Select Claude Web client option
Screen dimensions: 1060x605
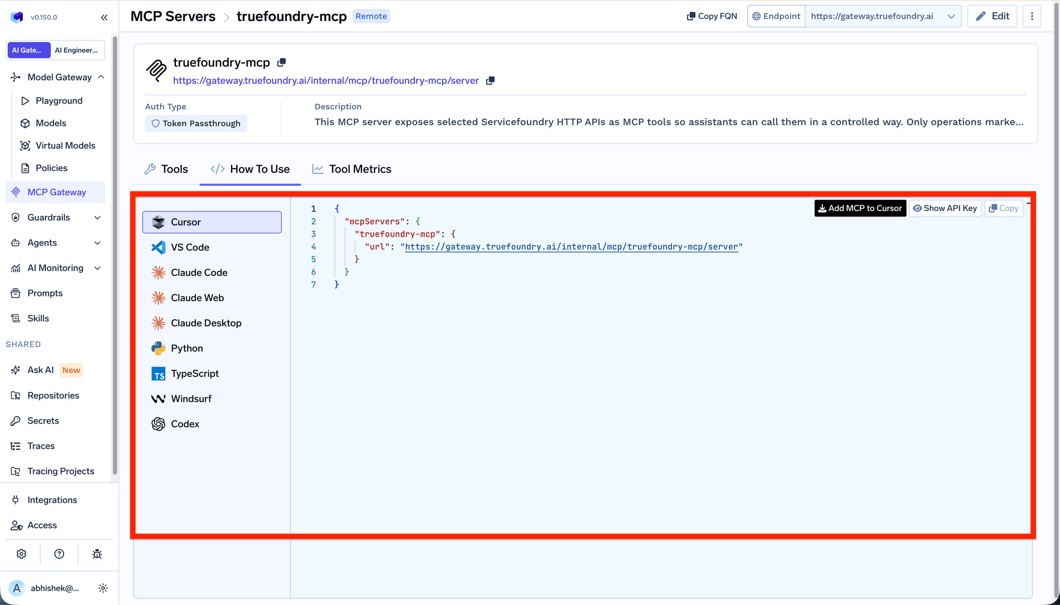coord(212,298)
